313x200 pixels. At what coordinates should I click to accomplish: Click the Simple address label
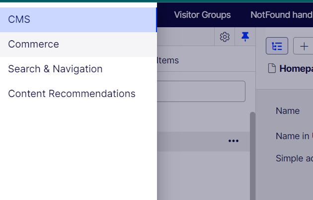click(x=294, y=158)
